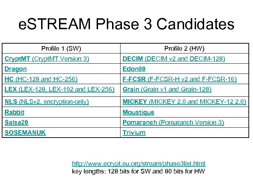Viewport: 253px width, 190px height.
Task: Click the Rabbit cipher link
Action: [14, 112]
